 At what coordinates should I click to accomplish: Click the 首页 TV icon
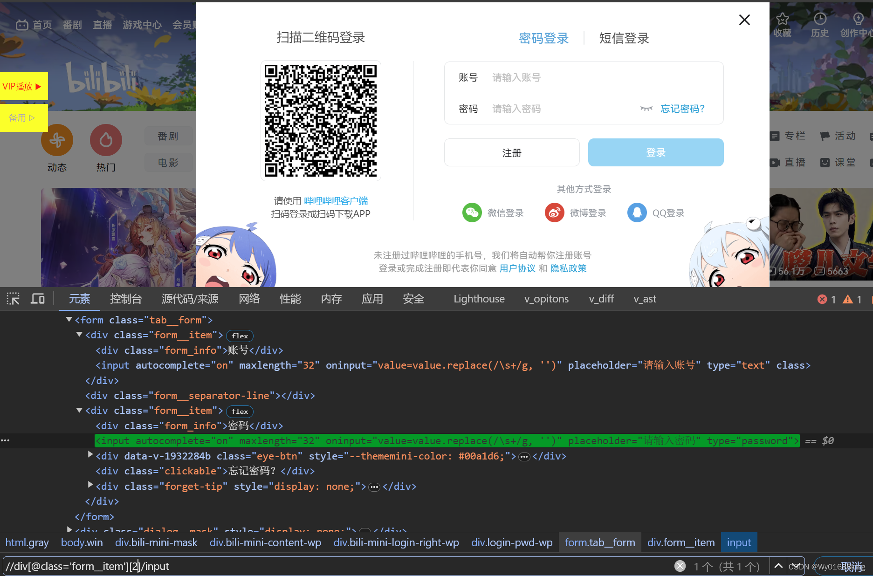pos(22,25)
